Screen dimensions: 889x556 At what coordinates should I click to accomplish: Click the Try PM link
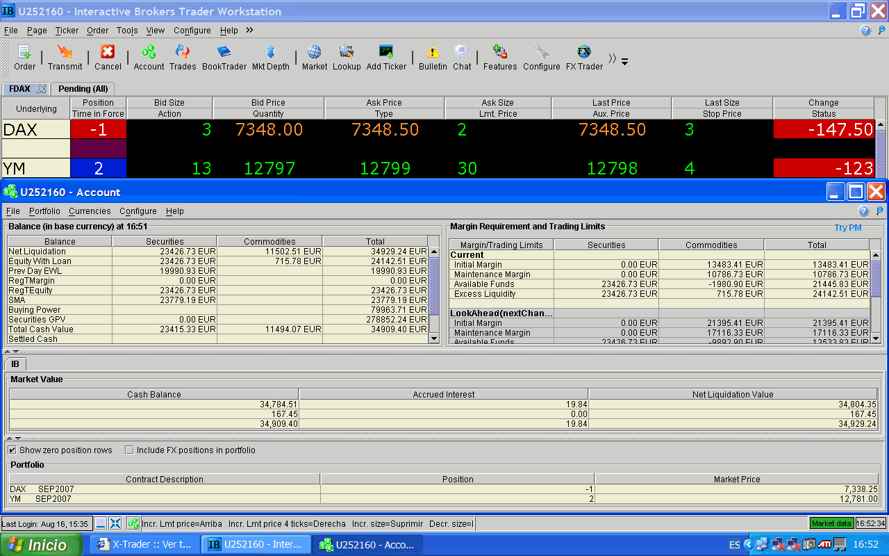click(x=847, y=228)
